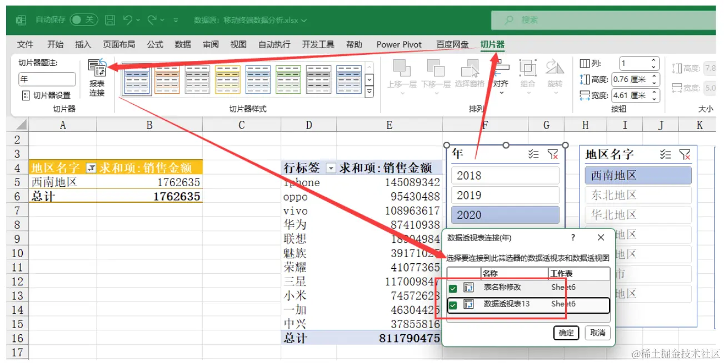Select column E header
724x363 pixels.
(389, 125)
